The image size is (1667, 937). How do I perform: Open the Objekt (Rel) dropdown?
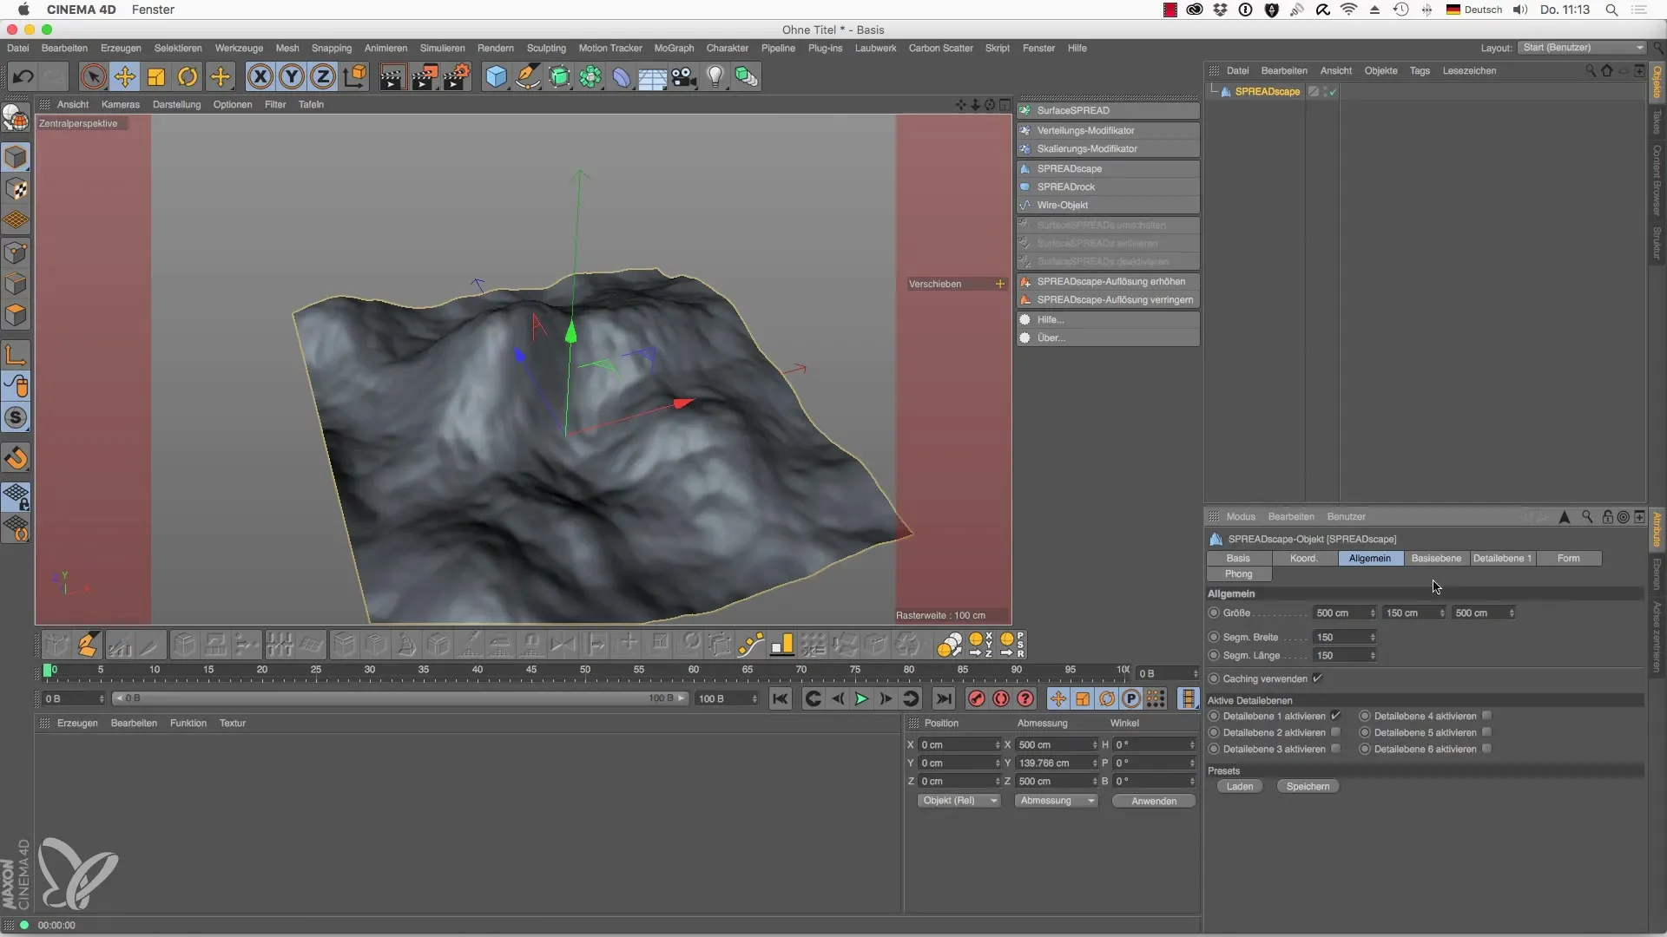point(959,801)
